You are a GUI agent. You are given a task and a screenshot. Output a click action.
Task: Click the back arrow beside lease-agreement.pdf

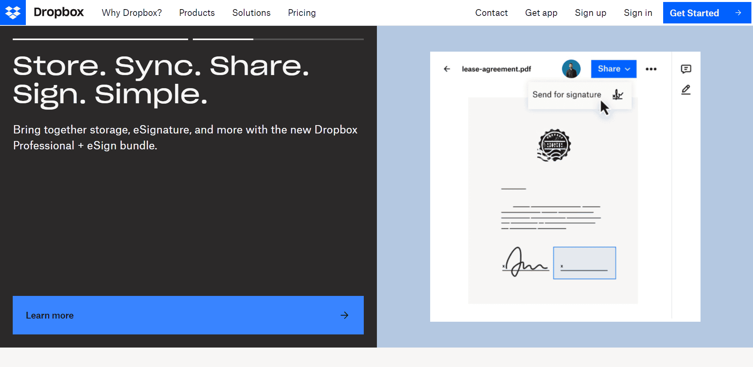(447, 69)
